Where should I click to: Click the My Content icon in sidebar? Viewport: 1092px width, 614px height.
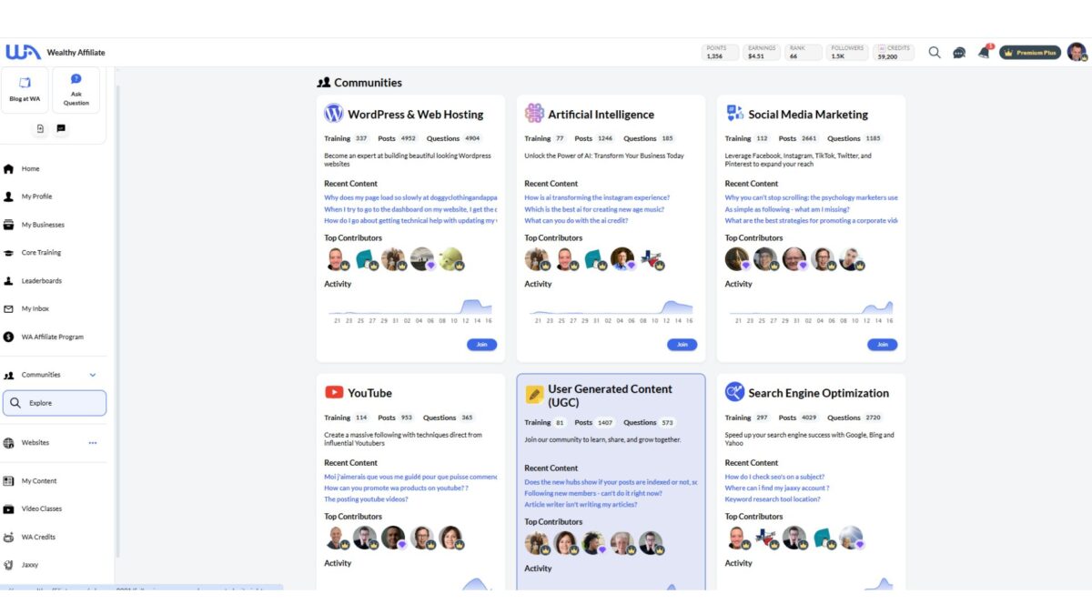(9, 481)
